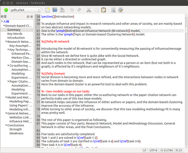Select Markov Clus... outline entry
188x153 pixels.
22,58
